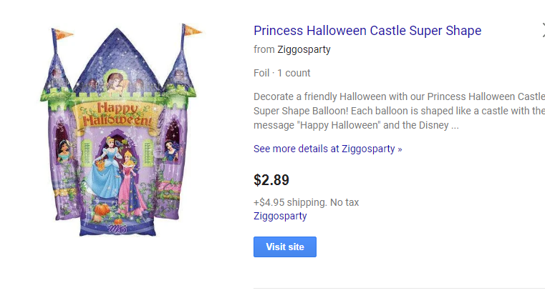Click the word "from" before the seller
The image size is (545, 293).
264,49
